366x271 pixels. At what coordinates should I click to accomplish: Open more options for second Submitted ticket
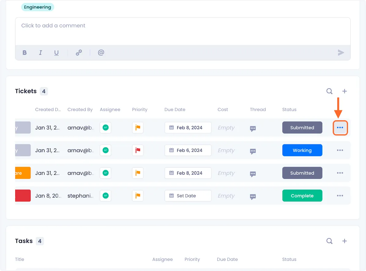tap(340, 173)
